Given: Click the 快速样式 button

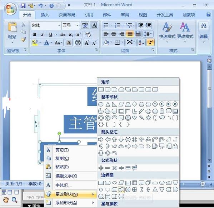Looking at the screenshot, I should (x=167, y=33).
